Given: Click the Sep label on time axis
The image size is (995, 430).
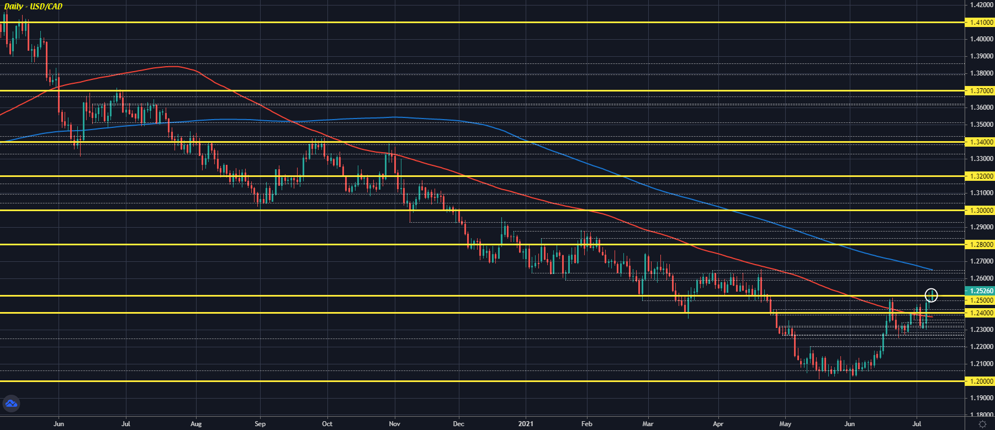Looking at the screenshot, I should pyautogui.click(x=260, y=424).
